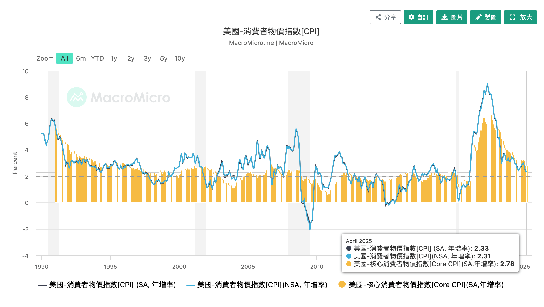The width and height of the screenshot is (544, 307).
Task: Click the download icon for 圖片
Action: click(444, 17)
